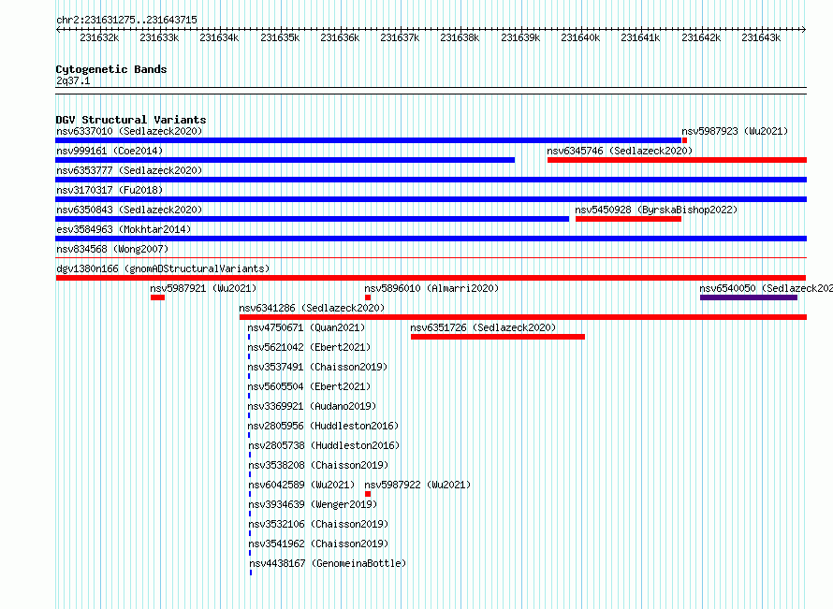Viewport: 833px width, 609px height.
Task: Select nsv3170317 (Fu2018) variant label
Action: [110, 190]
